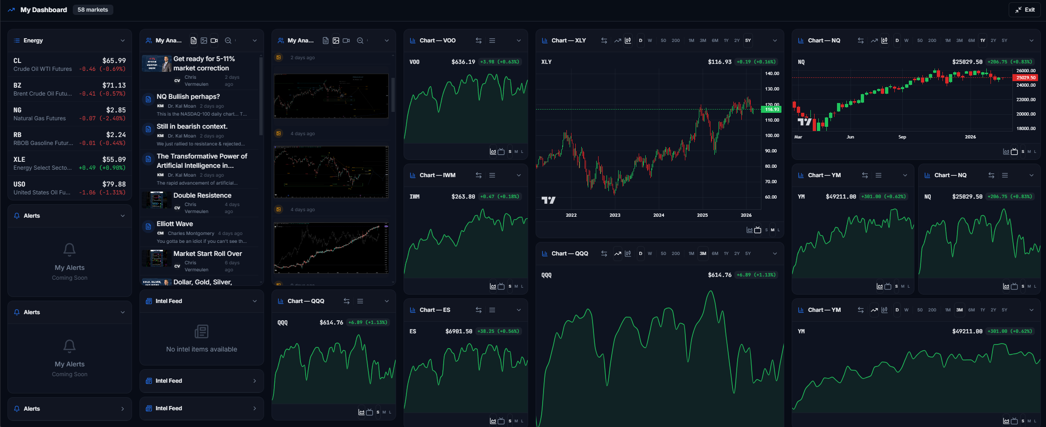Screen dimensions: 1046x427
Task: Click TV icon below the XLY chart
Action: 758,230
